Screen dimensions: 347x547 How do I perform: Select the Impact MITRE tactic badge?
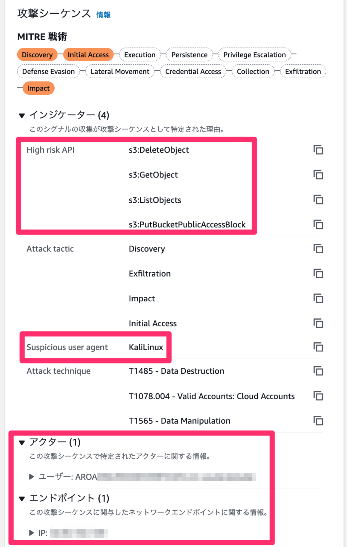click(x=39, y=88)
